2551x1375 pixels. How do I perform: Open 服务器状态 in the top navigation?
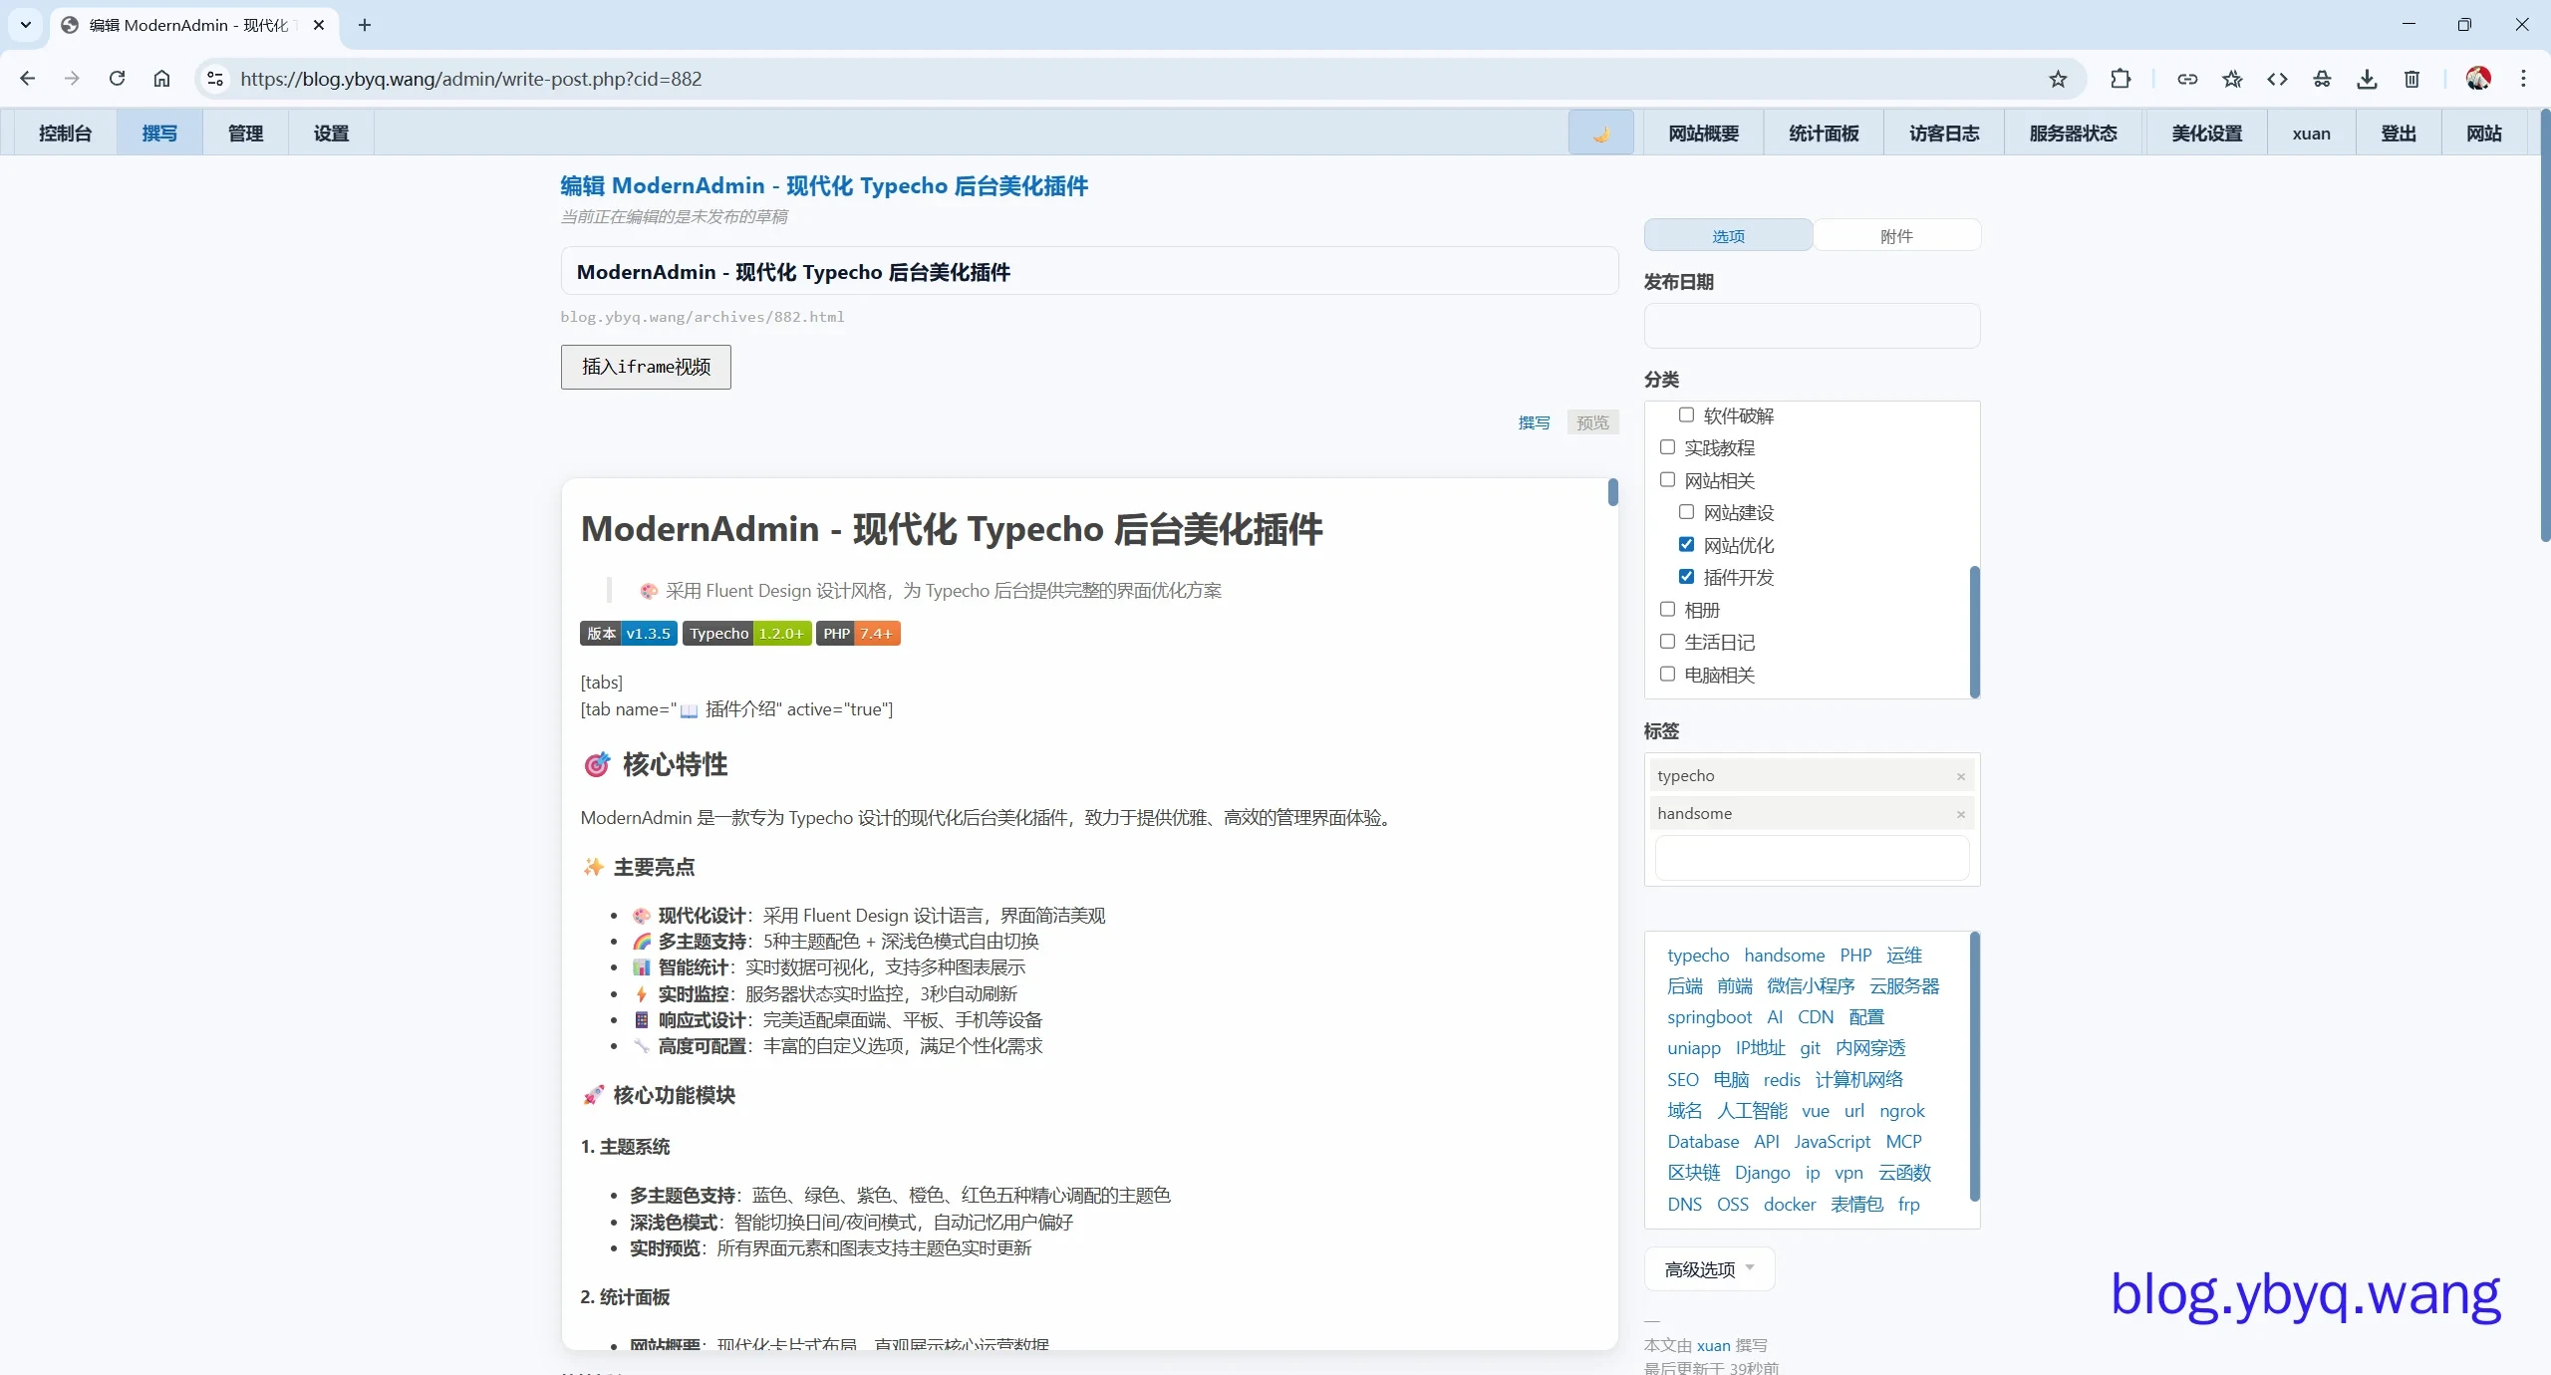[2074, 134]
